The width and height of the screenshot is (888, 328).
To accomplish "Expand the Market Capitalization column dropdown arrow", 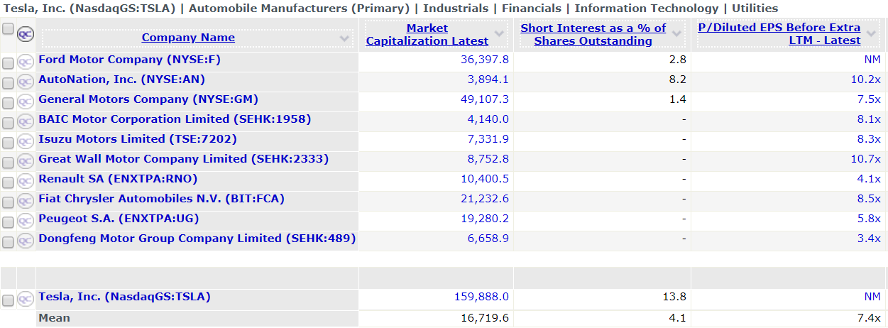I will coord(499,34).
